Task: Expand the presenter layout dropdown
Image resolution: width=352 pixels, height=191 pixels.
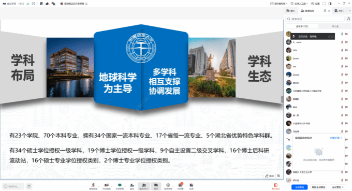Action: [278, 4]
